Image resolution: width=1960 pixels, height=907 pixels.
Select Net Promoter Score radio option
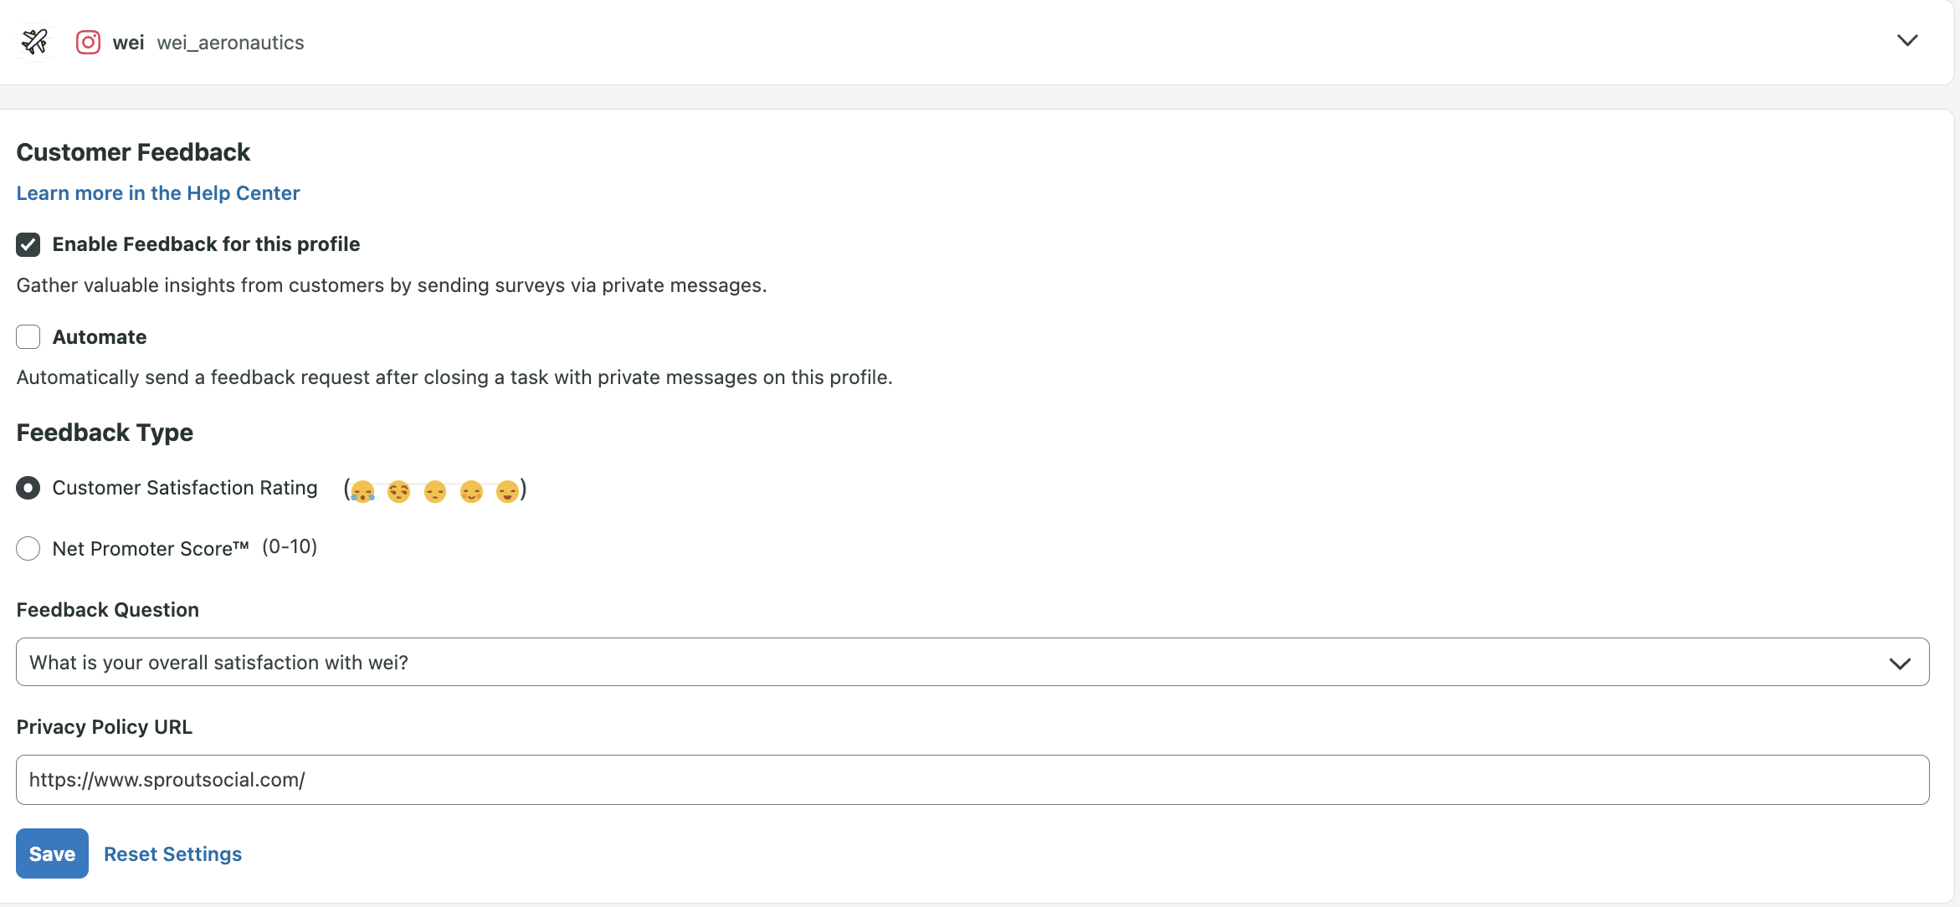[28, 549]
